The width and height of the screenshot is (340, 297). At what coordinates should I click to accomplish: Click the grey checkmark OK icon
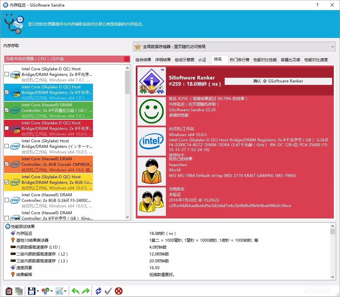(x=108, y=291)
